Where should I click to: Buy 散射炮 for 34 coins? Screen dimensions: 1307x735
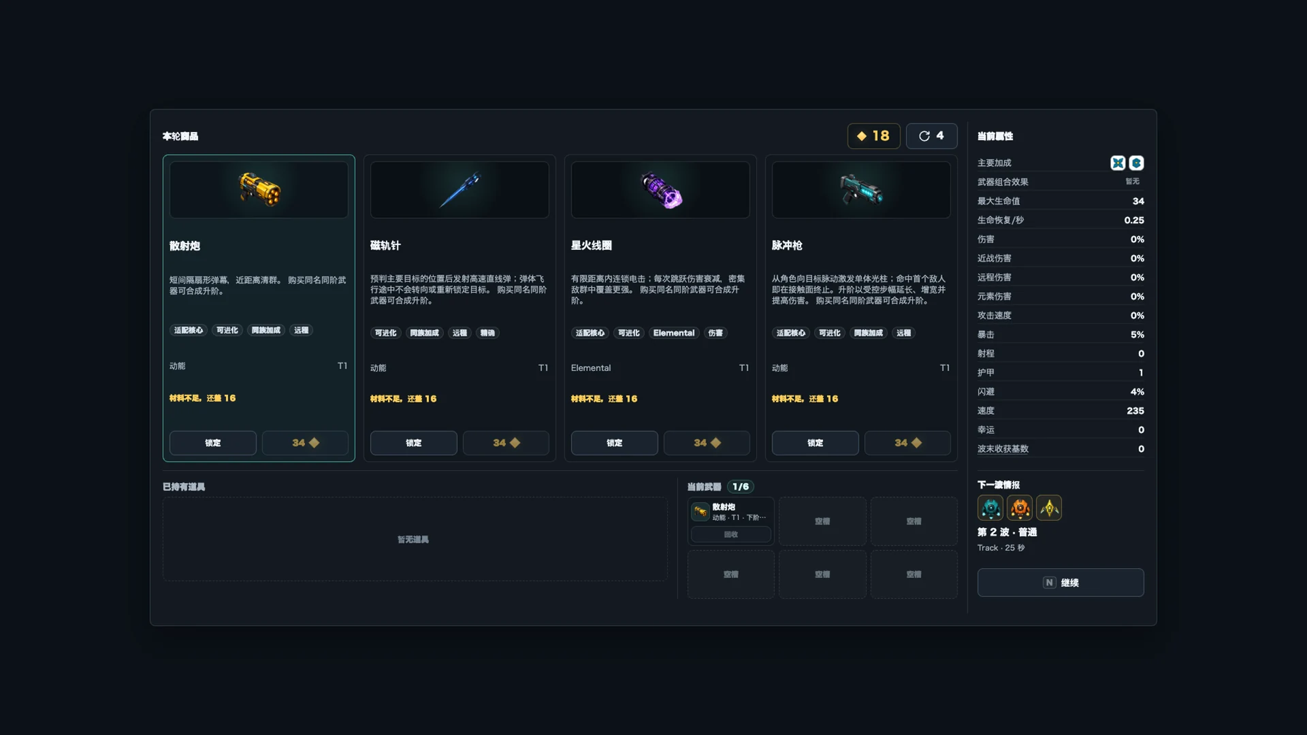tap(305, 443)
